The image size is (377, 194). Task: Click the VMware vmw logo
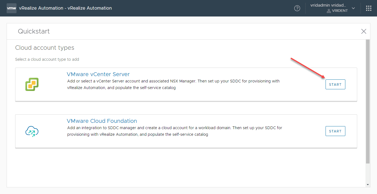click(11, 8)
